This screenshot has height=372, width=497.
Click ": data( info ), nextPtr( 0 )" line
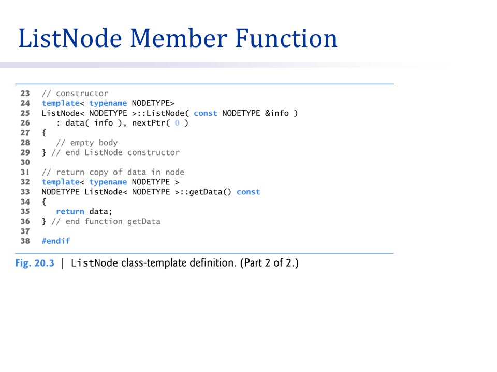tap(122, 123)
